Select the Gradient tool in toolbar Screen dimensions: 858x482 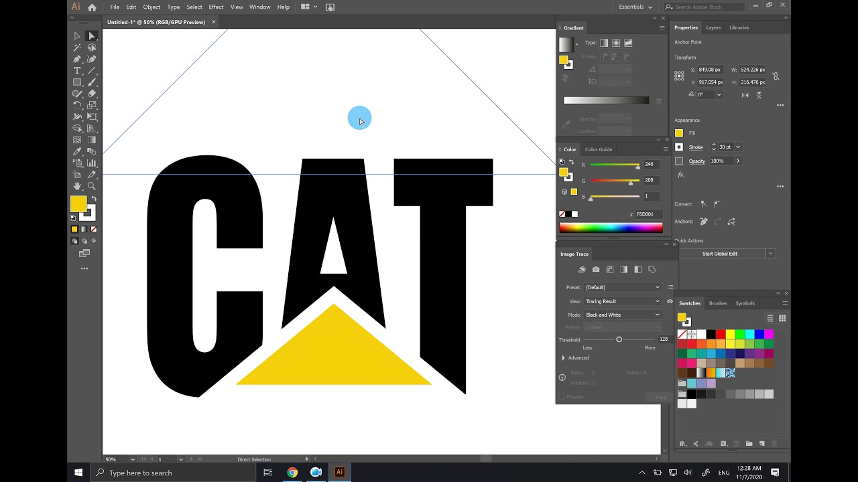click(92, 140)
